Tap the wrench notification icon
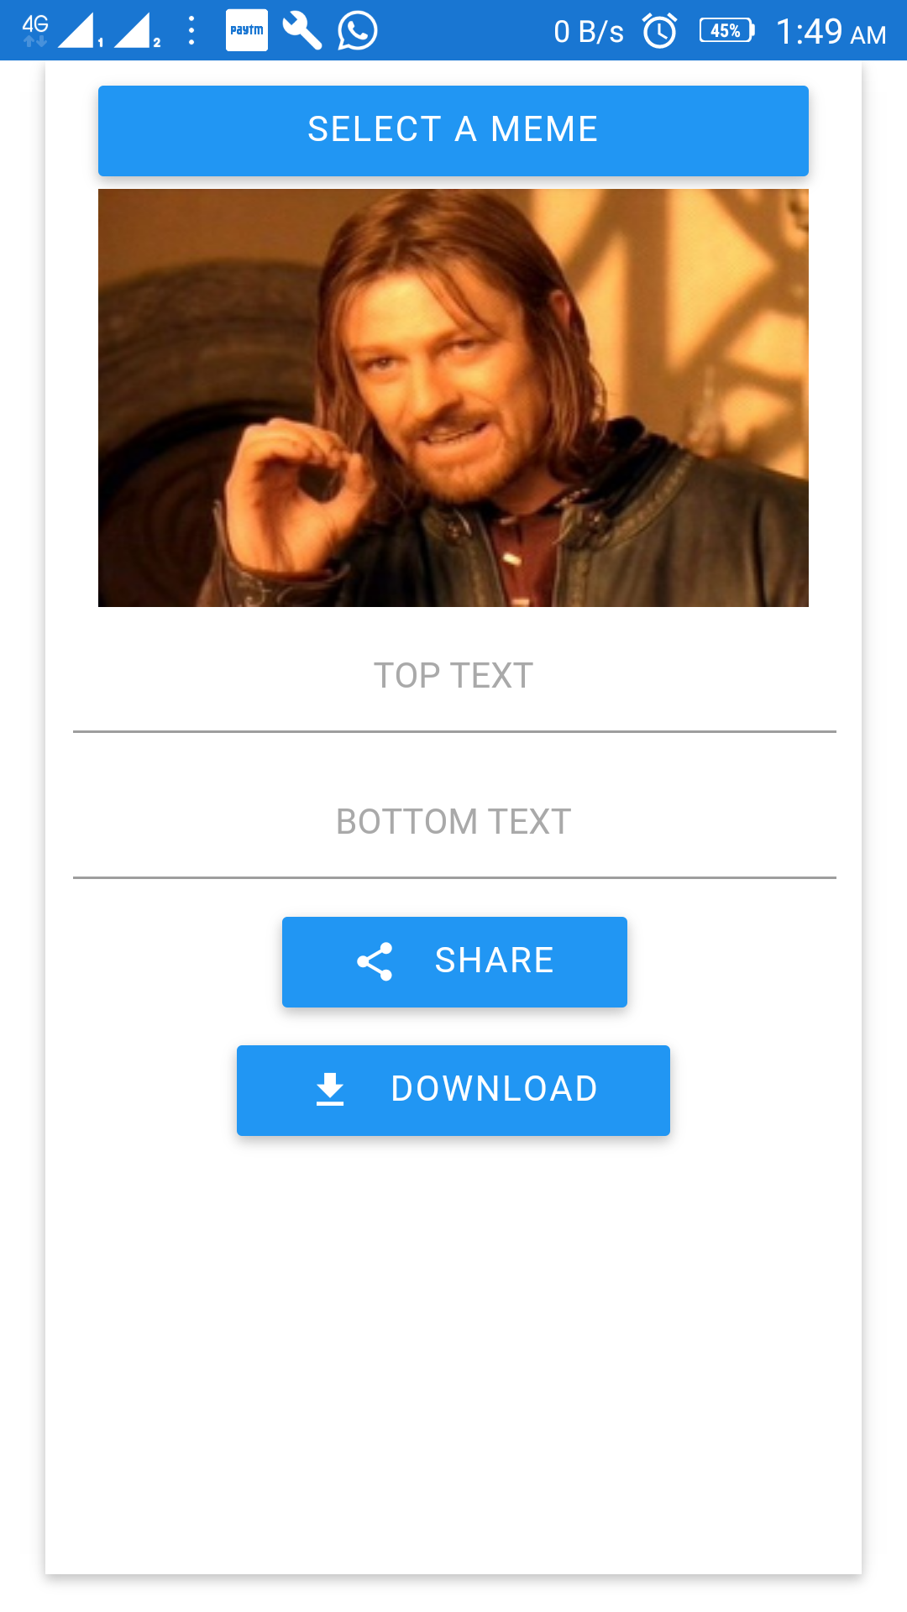 point(302,30)
